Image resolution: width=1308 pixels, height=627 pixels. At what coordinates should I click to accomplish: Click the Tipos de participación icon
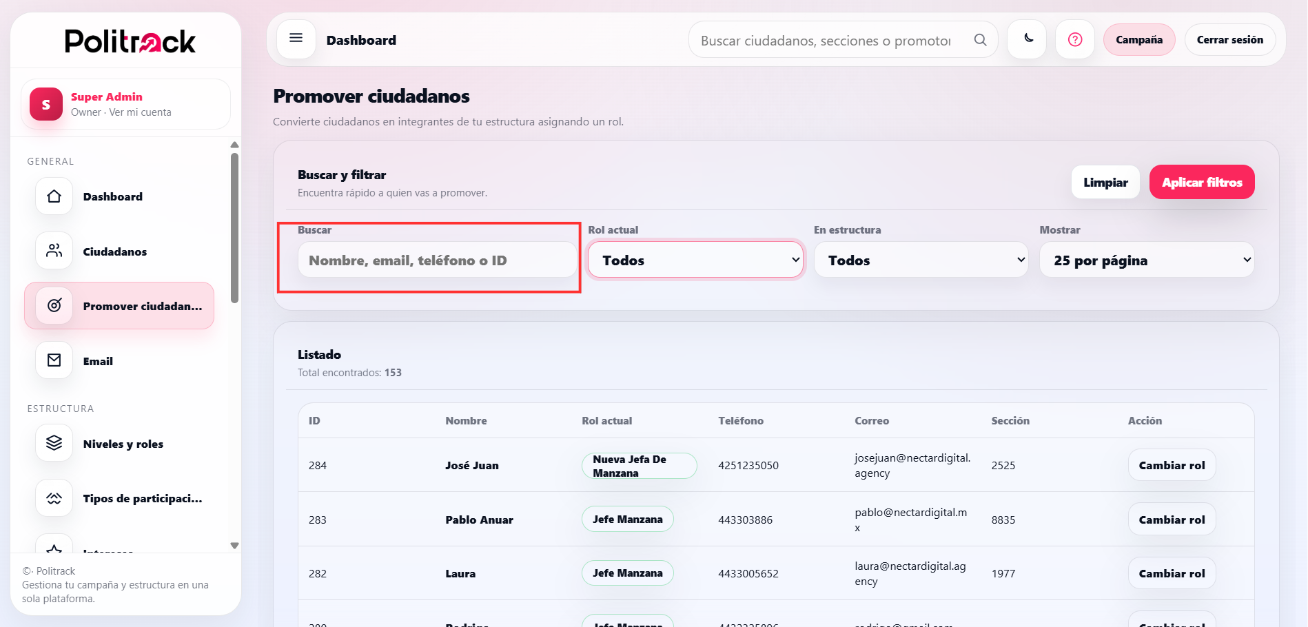[54, 497]
